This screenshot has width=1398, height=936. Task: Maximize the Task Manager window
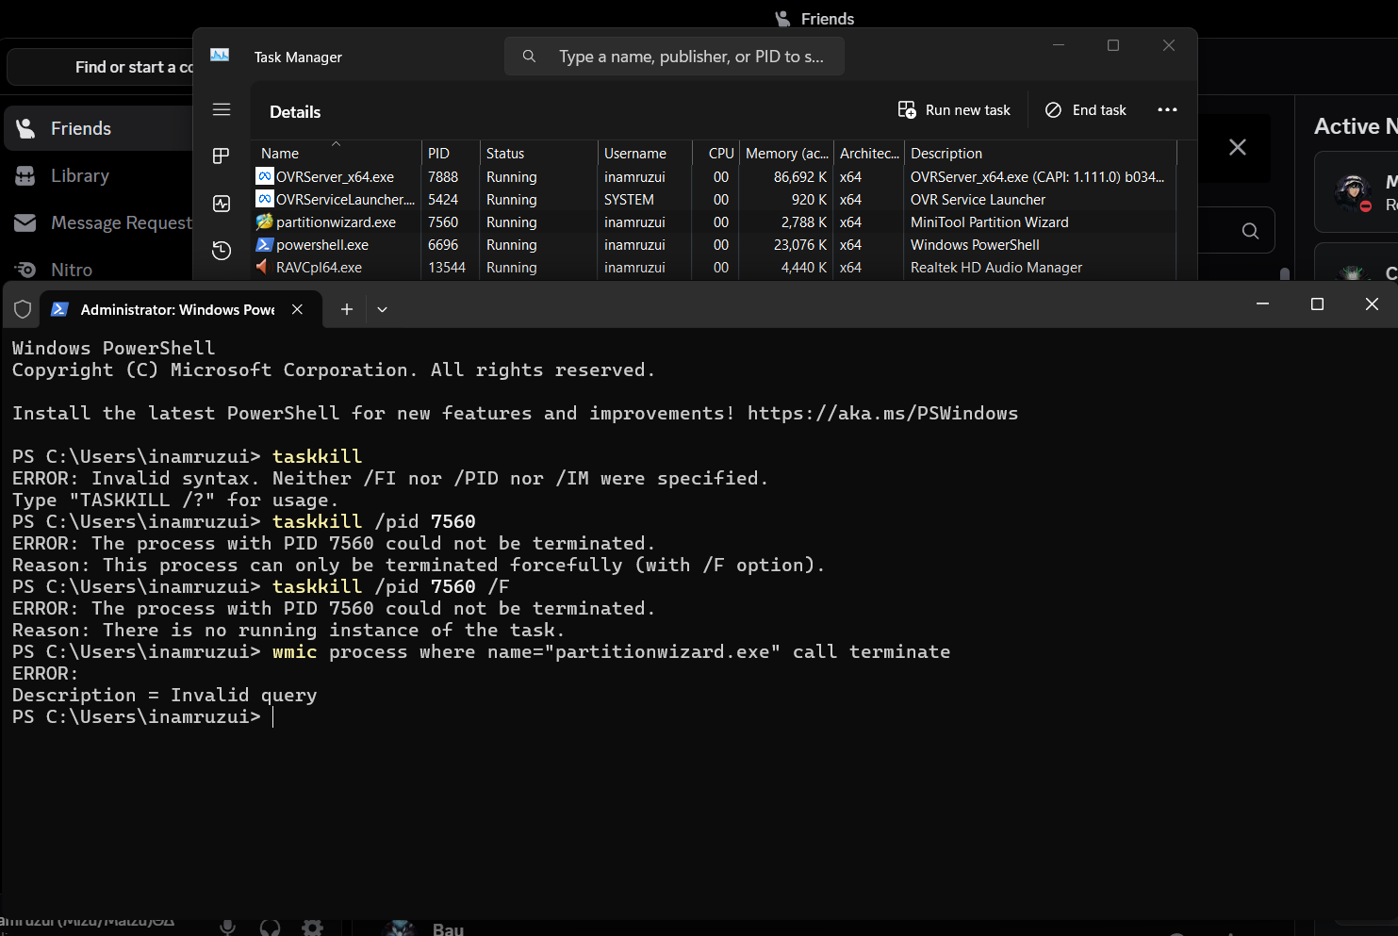(x=1113, y=45)
